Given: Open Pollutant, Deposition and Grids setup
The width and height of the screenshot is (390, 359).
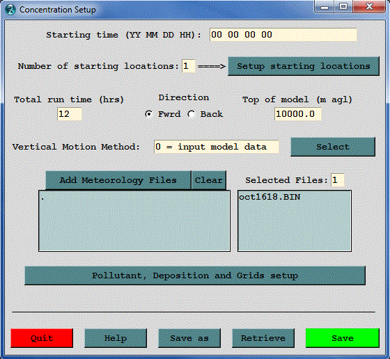Looking at the screenshot, I should pyautogui.click(x=195, y=276).
